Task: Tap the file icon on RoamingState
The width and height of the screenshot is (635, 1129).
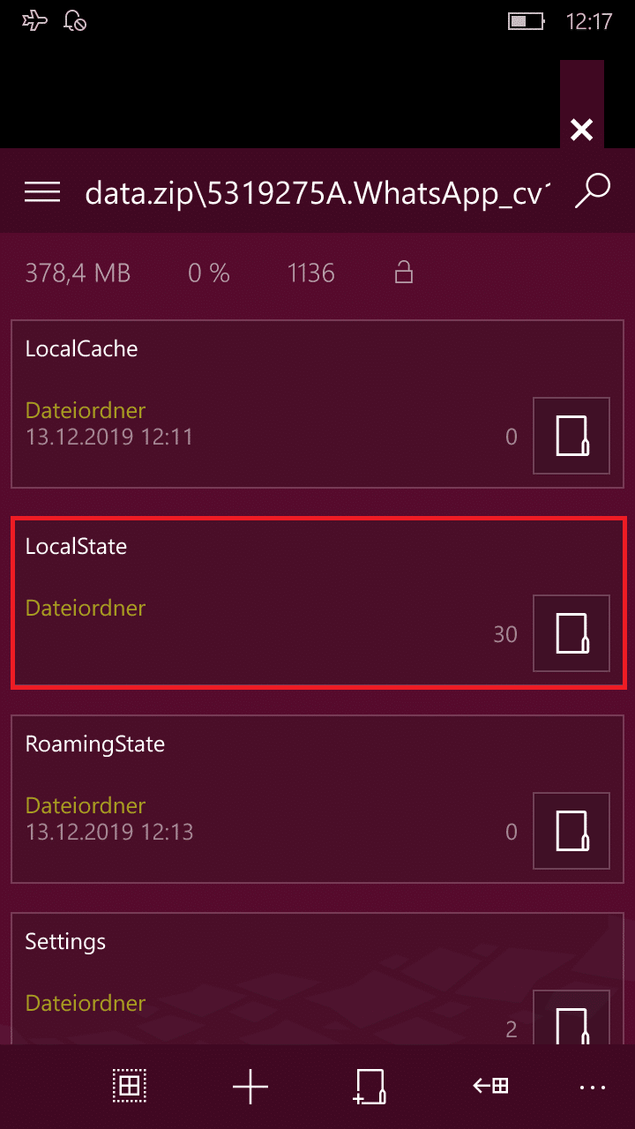Action: tap(571, 831)
